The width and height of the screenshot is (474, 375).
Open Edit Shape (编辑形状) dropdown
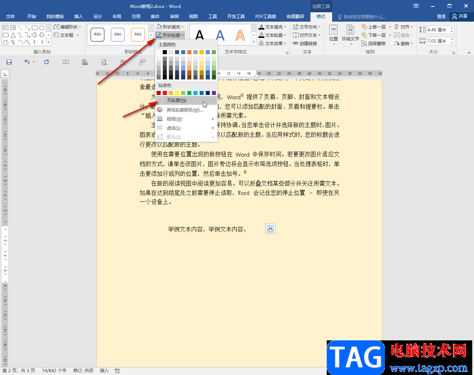click(x=67, y=27)
